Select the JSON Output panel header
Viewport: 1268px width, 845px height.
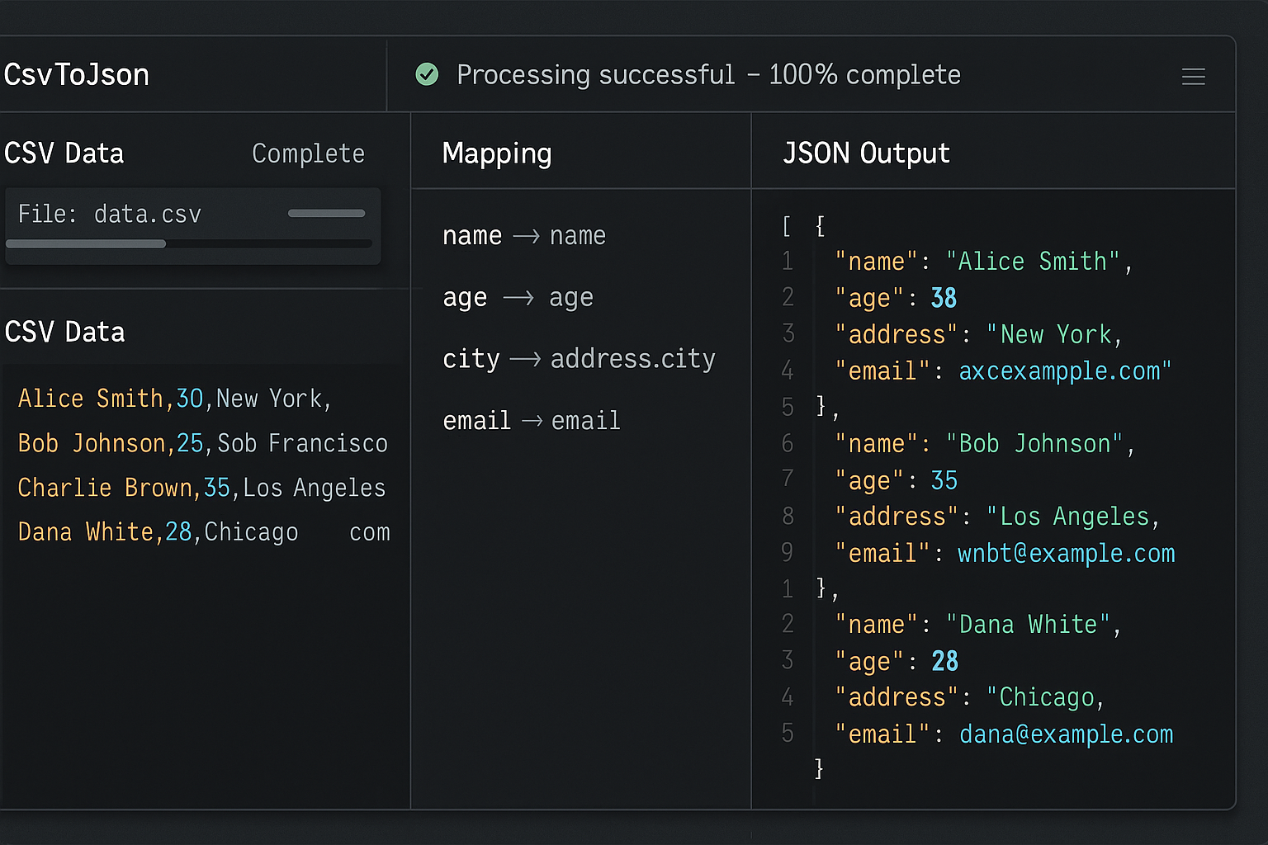coord(866,153)
